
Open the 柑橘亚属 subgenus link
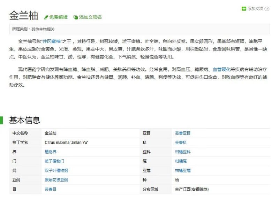pyautogui.click(x=183, y=170)
